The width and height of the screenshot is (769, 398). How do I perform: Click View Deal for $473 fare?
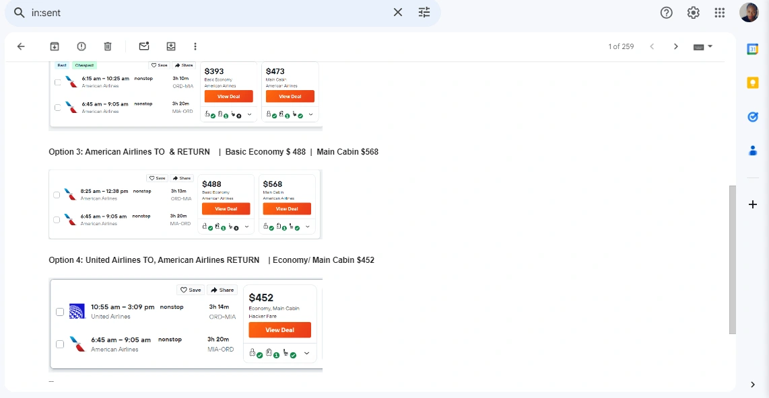click(290, 96)
